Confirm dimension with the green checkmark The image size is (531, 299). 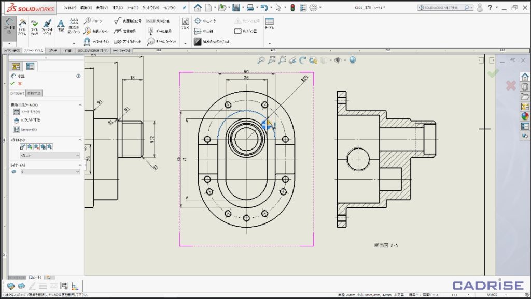pyautogui.click(x=12, y=83)
